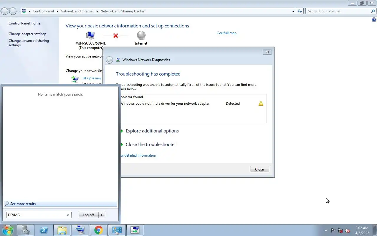Expand arrow after Network and Internet breadcrumb
The width and height of the screenshot is (377, 236).
coord(97,11)
